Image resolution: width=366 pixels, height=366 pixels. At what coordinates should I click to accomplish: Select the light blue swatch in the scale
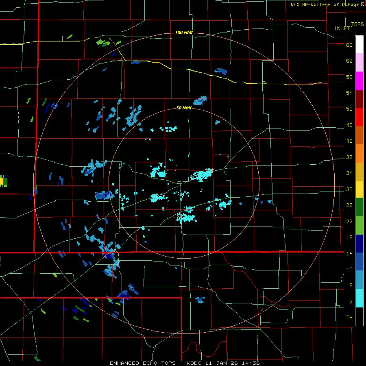coord(359,279)
